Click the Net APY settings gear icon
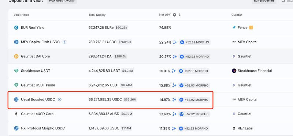 point(174,15)
